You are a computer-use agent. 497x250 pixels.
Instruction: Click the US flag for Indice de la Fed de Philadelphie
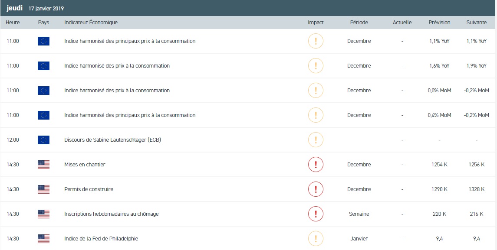[x=43, y=239]
